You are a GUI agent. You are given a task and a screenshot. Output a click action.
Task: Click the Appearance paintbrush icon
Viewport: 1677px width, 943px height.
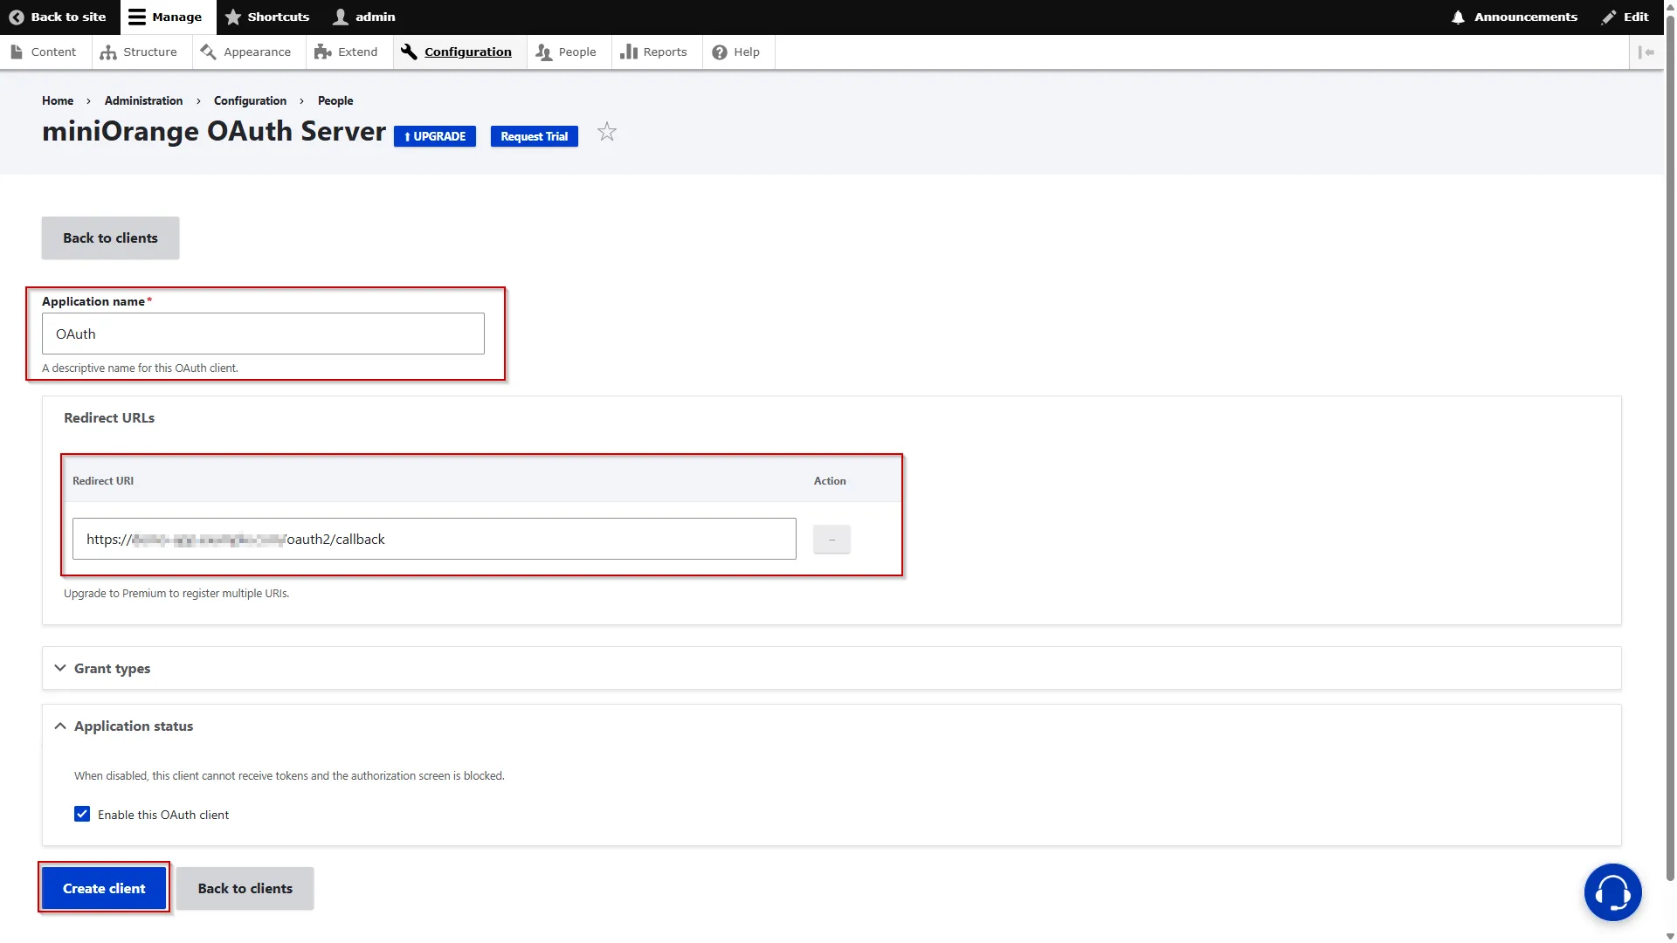pyautogui.click(x=208, y=52)
